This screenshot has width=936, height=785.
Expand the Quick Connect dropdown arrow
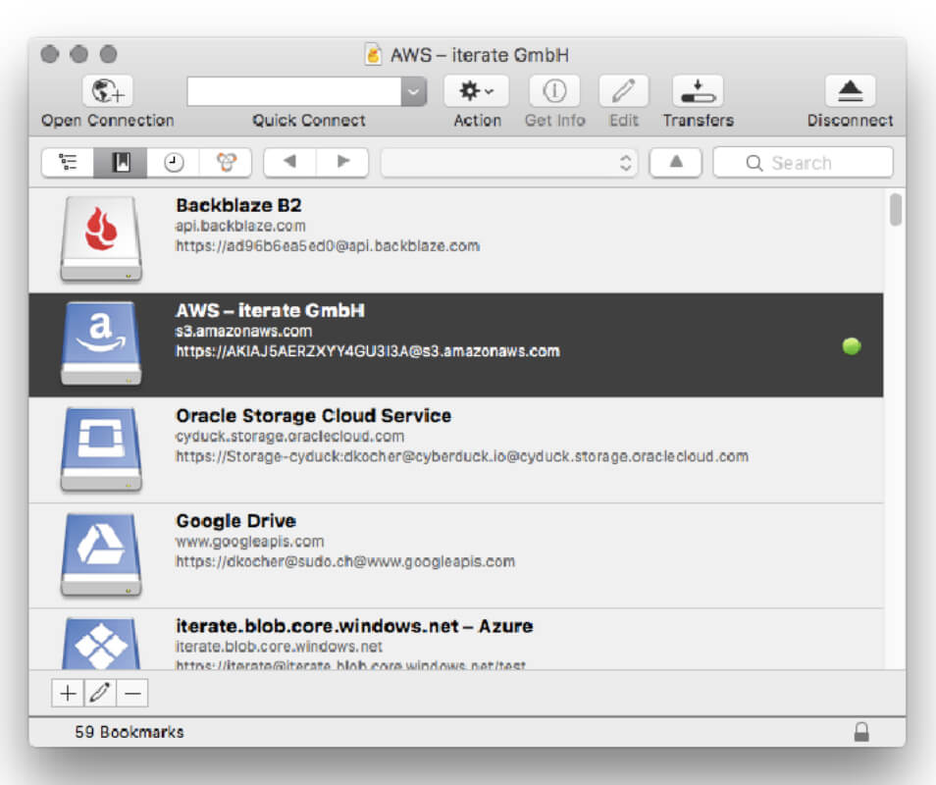414,91
